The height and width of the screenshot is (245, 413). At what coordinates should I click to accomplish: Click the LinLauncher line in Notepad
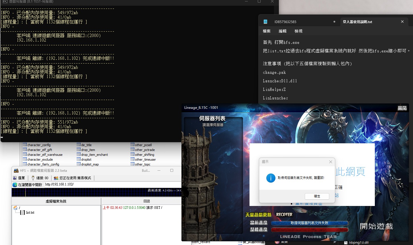click(x=275, y=98)
